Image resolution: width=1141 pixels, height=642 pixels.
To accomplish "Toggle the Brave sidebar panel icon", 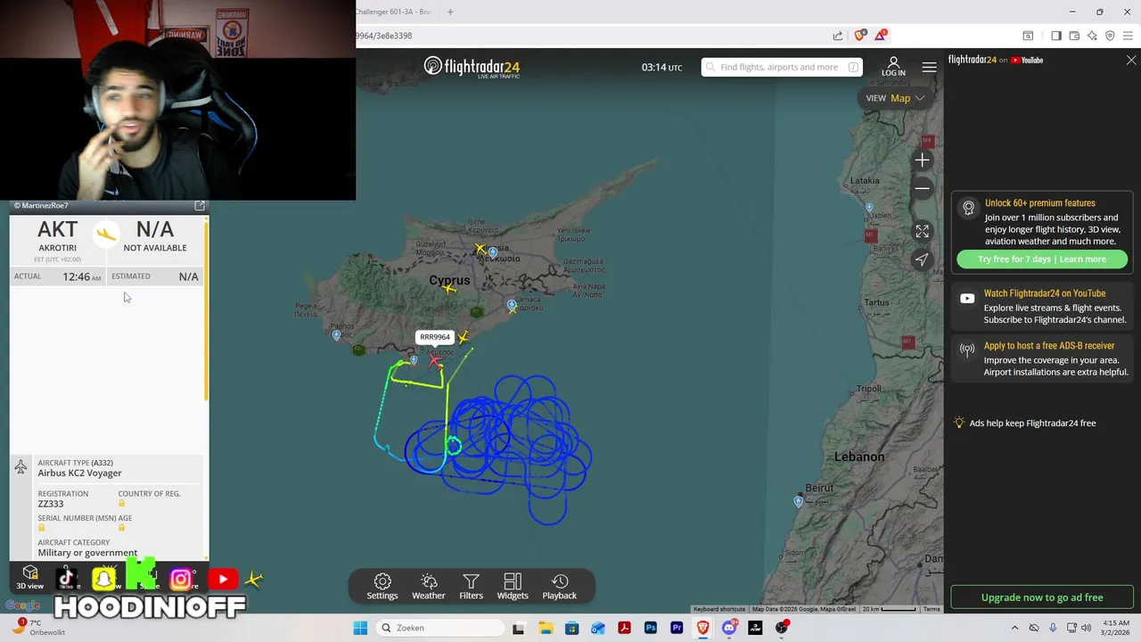I will pos(1056,36).
